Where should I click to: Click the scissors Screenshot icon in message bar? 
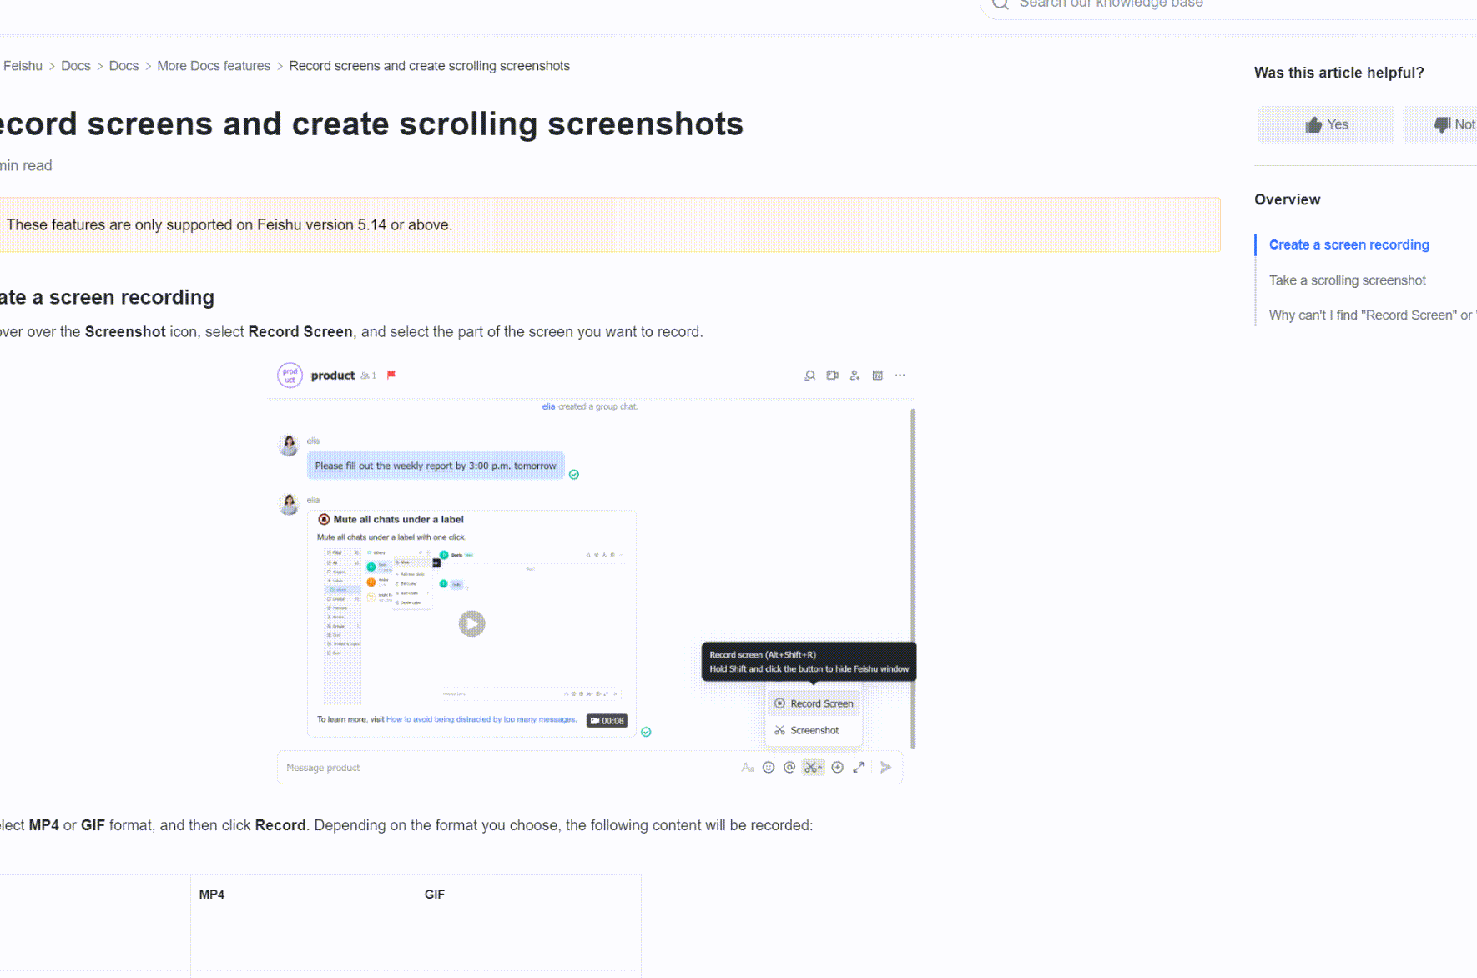[x=812, y=767]
